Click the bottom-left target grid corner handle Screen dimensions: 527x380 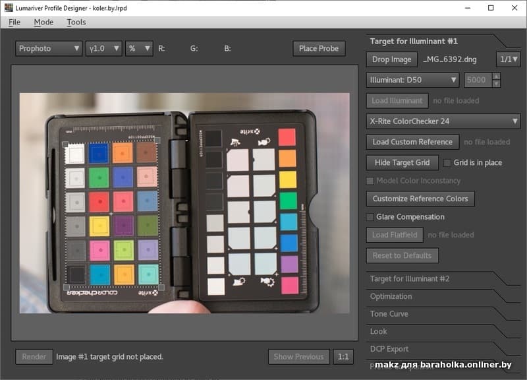(67, 288)
